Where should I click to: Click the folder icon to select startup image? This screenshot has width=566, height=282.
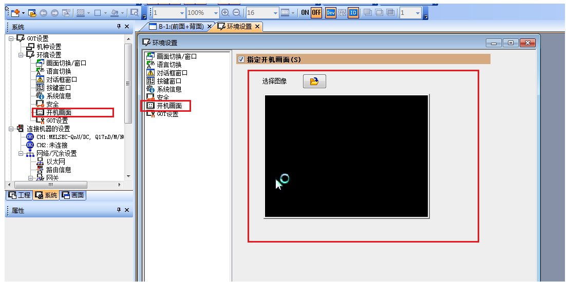click(x=314, y=82)
